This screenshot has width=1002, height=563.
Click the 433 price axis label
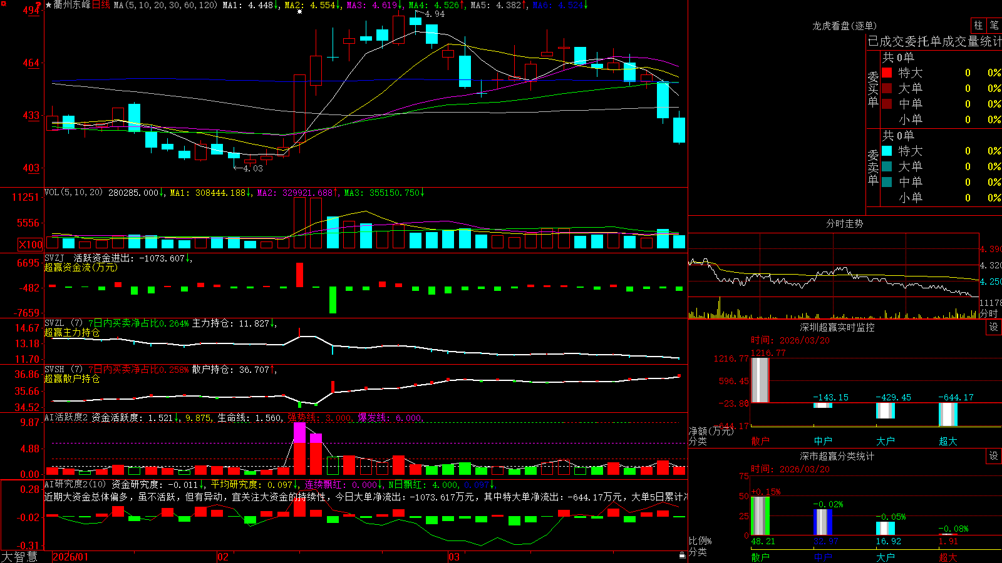click(31, 115)
